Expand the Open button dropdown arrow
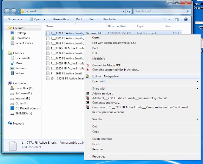This screenshot has width=203, height=164. point(44,19)
